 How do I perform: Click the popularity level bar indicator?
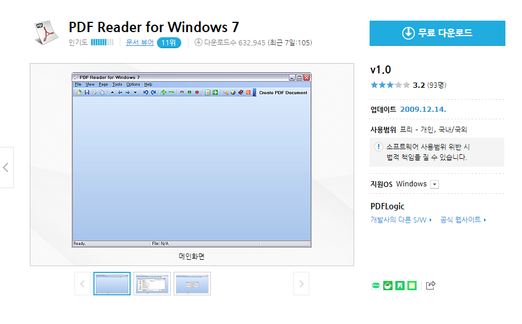(102, 42)
